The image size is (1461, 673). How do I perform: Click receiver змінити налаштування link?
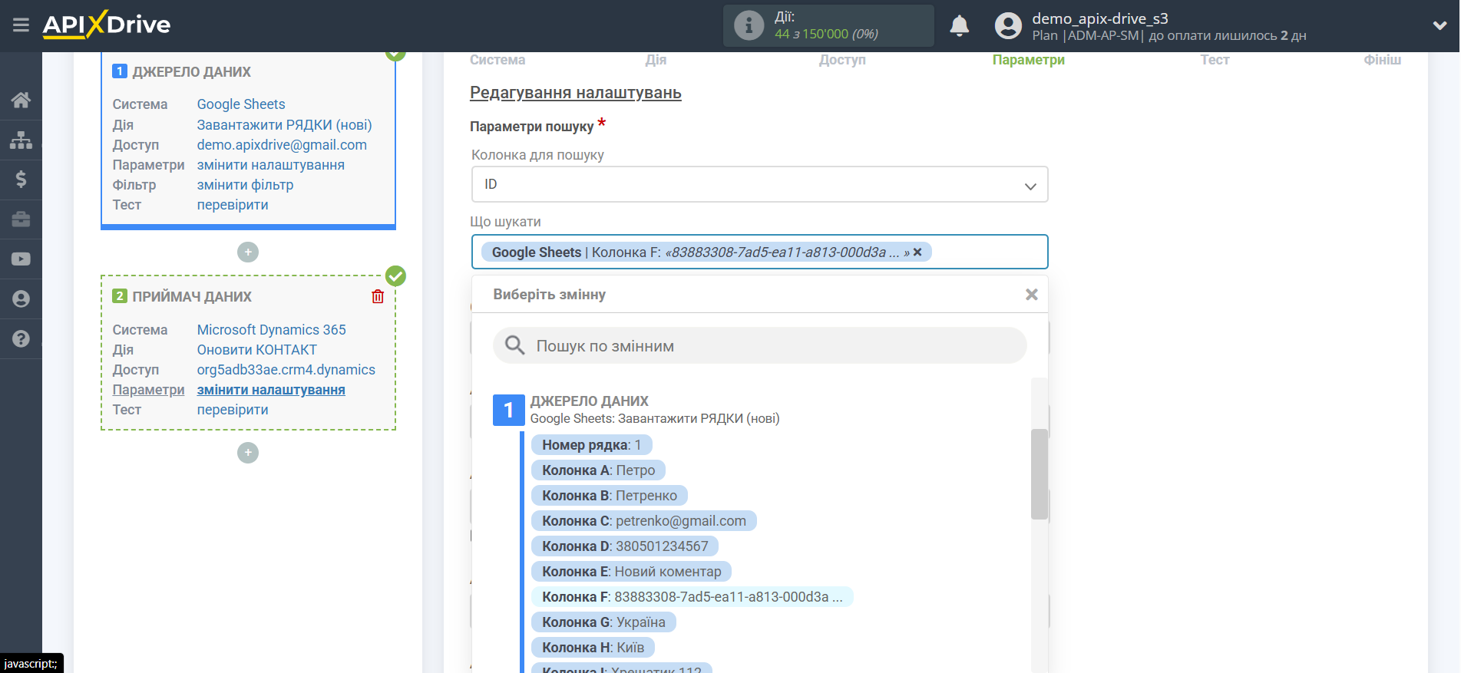(x=271, y=390)
